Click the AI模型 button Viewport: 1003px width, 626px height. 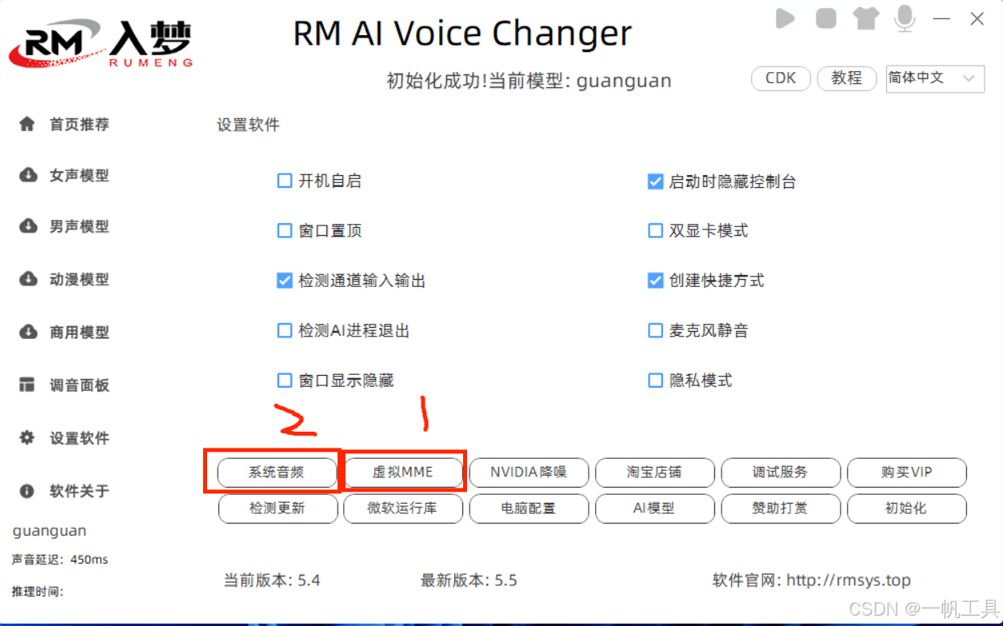(654, 508)
